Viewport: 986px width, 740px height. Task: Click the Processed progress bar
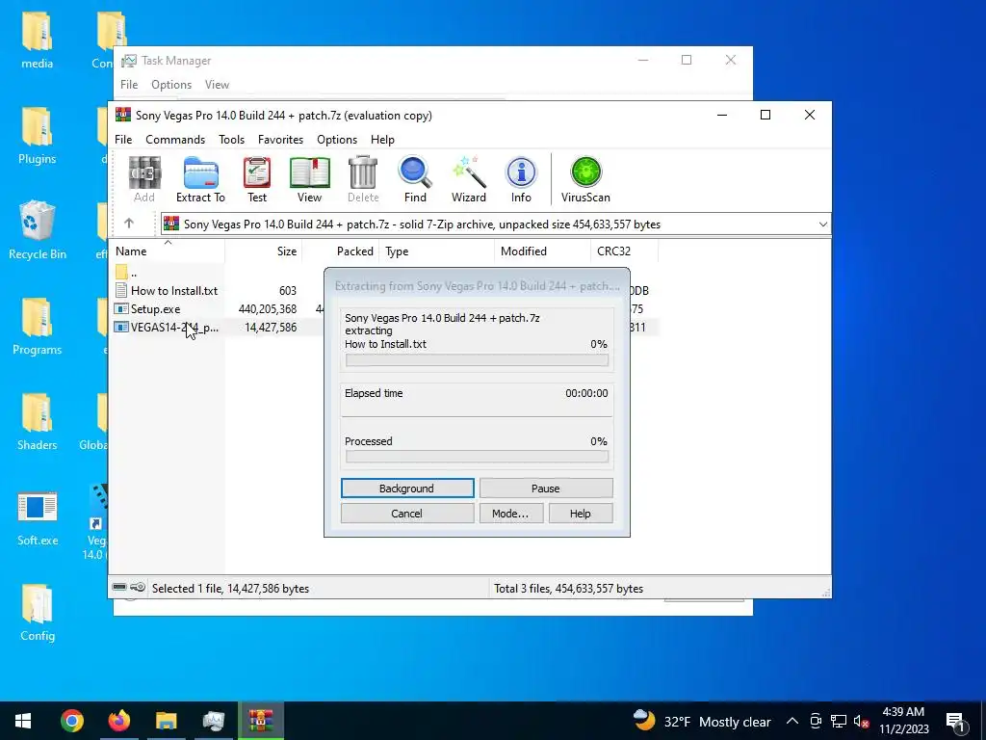(477, 457)
